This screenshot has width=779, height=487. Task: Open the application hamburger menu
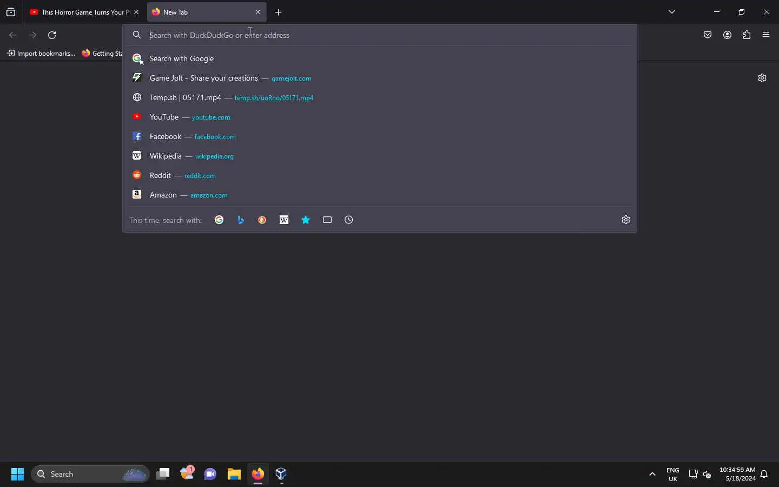tap(767, 35)
